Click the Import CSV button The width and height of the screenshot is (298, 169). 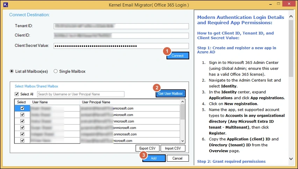[x=173, y=148]
